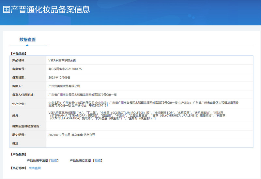Click history record 2021年10月13日 首次备案
Viewport: 261px width, 179px height.
pos(72,135)
